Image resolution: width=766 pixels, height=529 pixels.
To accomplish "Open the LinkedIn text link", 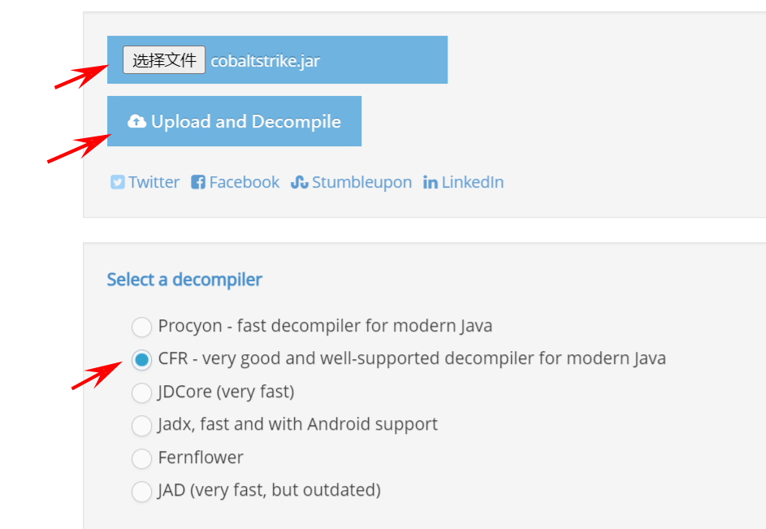I will 473,182.
